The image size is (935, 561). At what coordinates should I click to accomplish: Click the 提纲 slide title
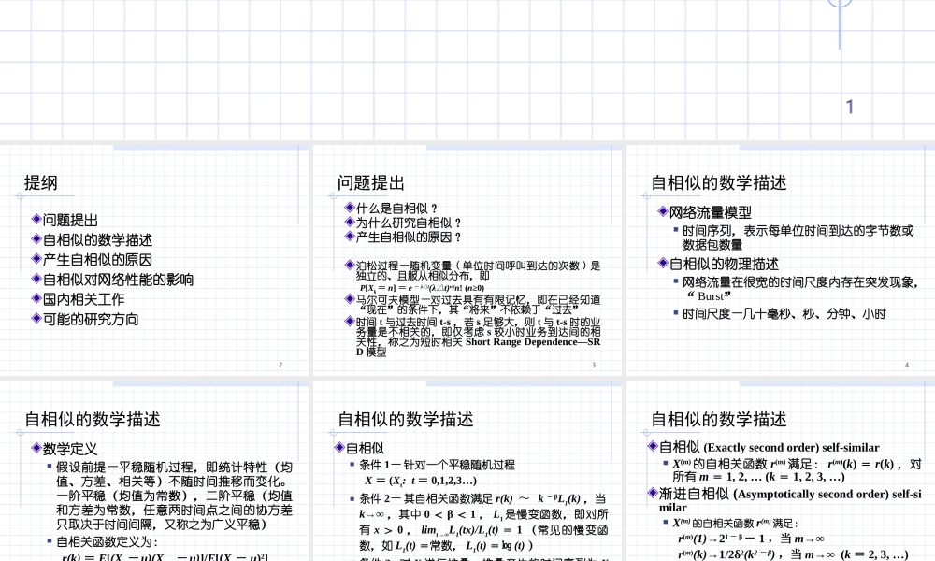coord(42,183)
